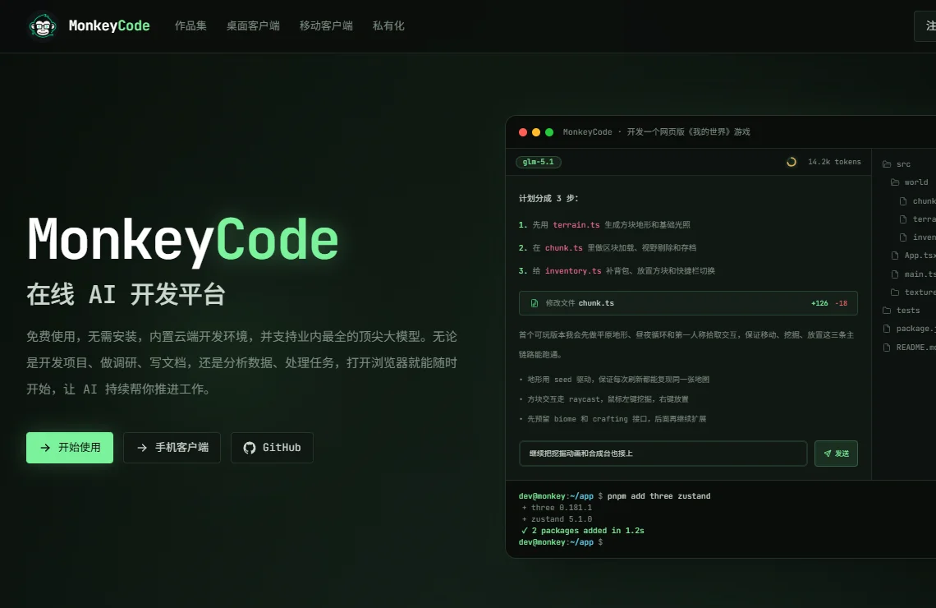The width and height of the screenshot is (936, 608).
Task: Open the GitHub button
Action: [273, 447]
